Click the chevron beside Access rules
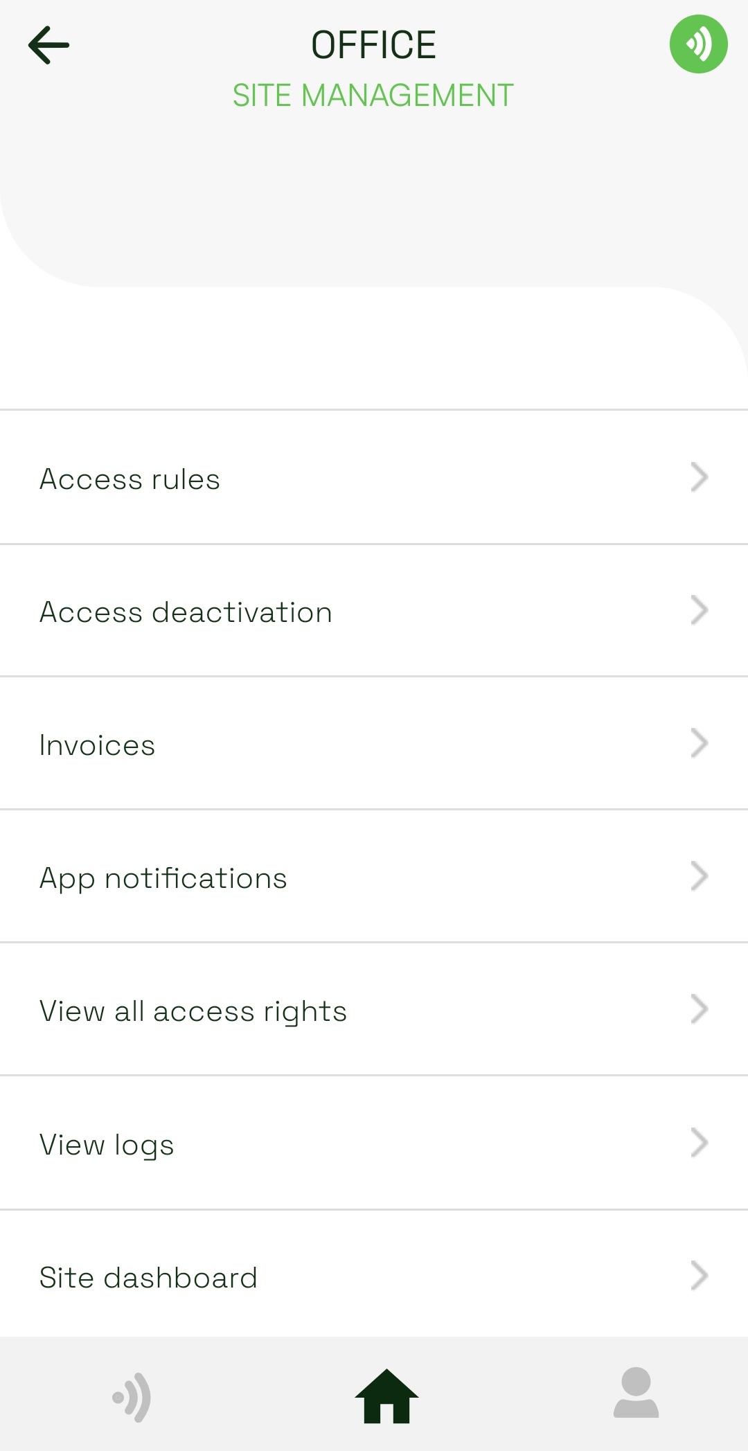This screenshot has height=1451, width=748. [x=699, y=477]
